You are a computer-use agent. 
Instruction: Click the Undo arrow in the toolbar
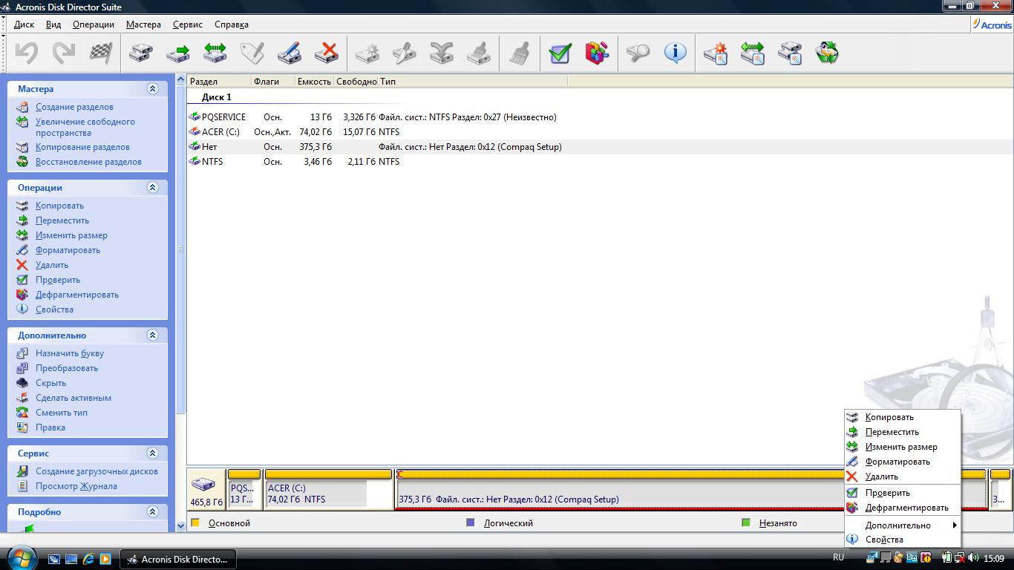tap(27, 53)
